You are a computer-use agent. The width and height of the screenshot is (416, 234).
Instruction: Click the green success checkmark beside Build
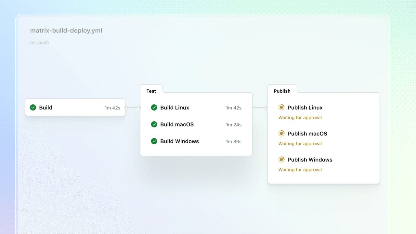click(x=33, y=108)
